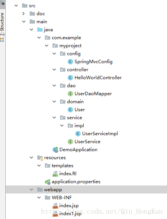Select the User class name

[x=80, y=110]
